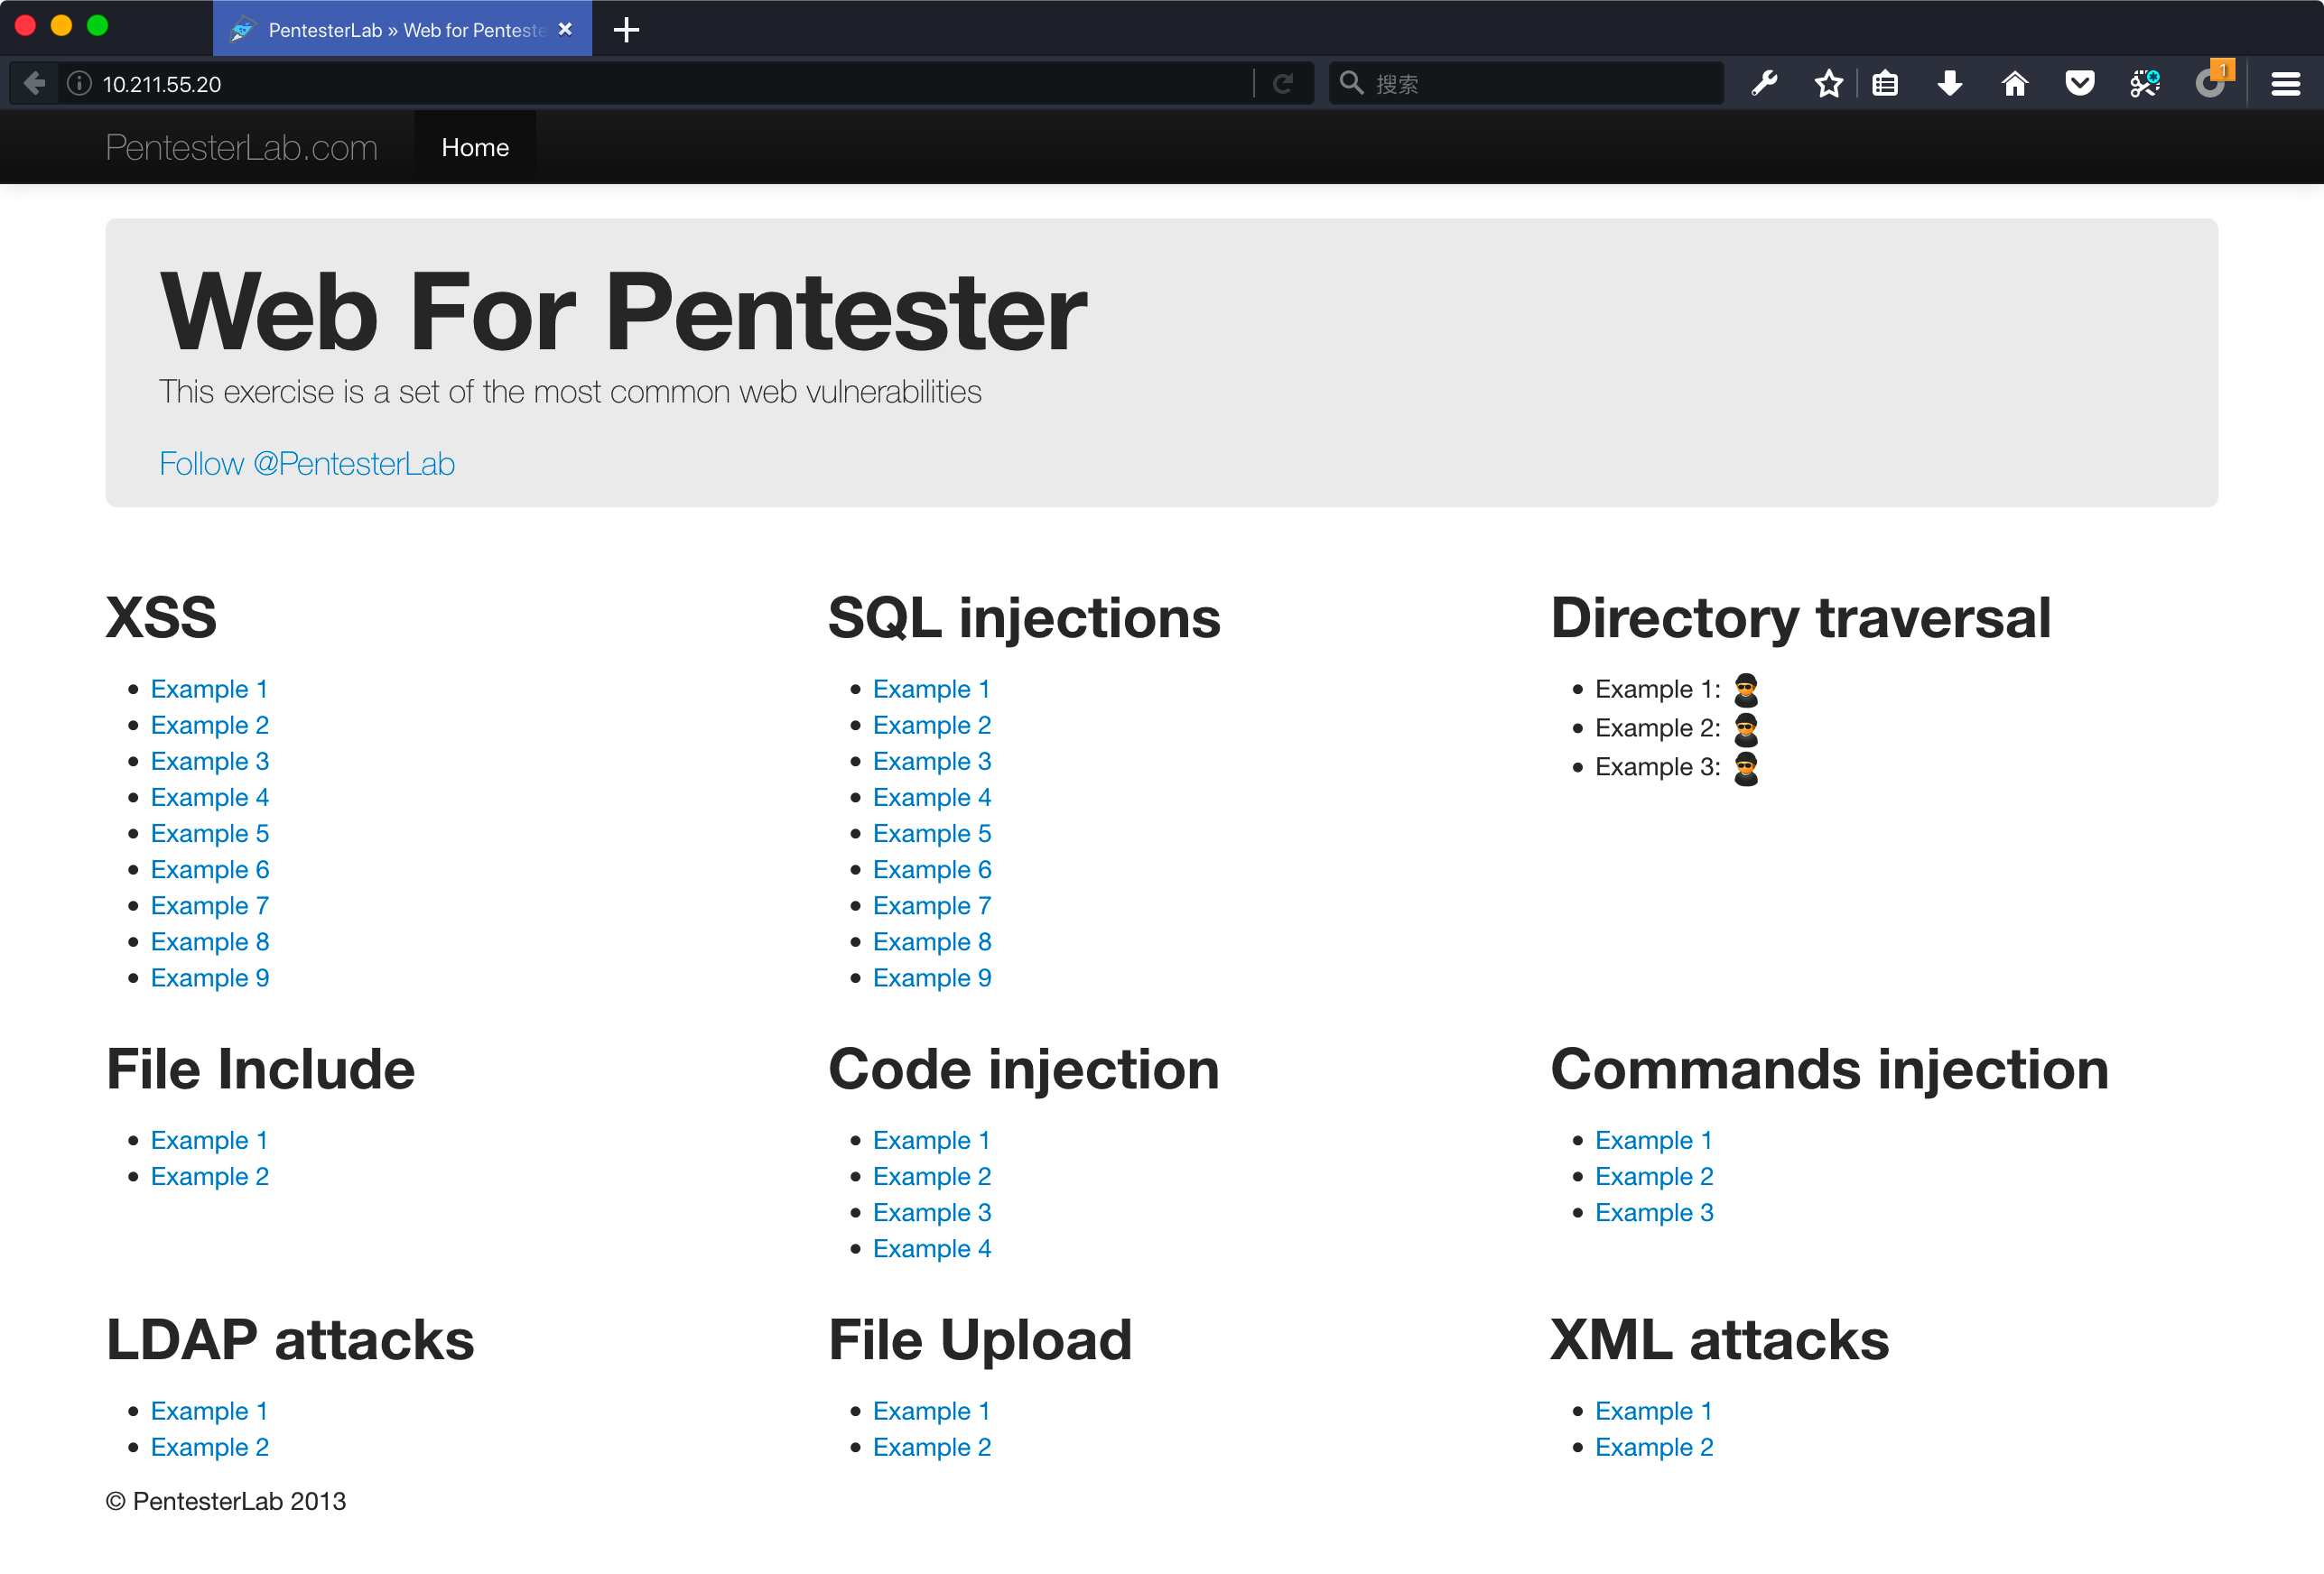This screenshot has height=1574, width=2324.
Task: Open XML attacks Example 1
Action: [x=1653, y=1410]
